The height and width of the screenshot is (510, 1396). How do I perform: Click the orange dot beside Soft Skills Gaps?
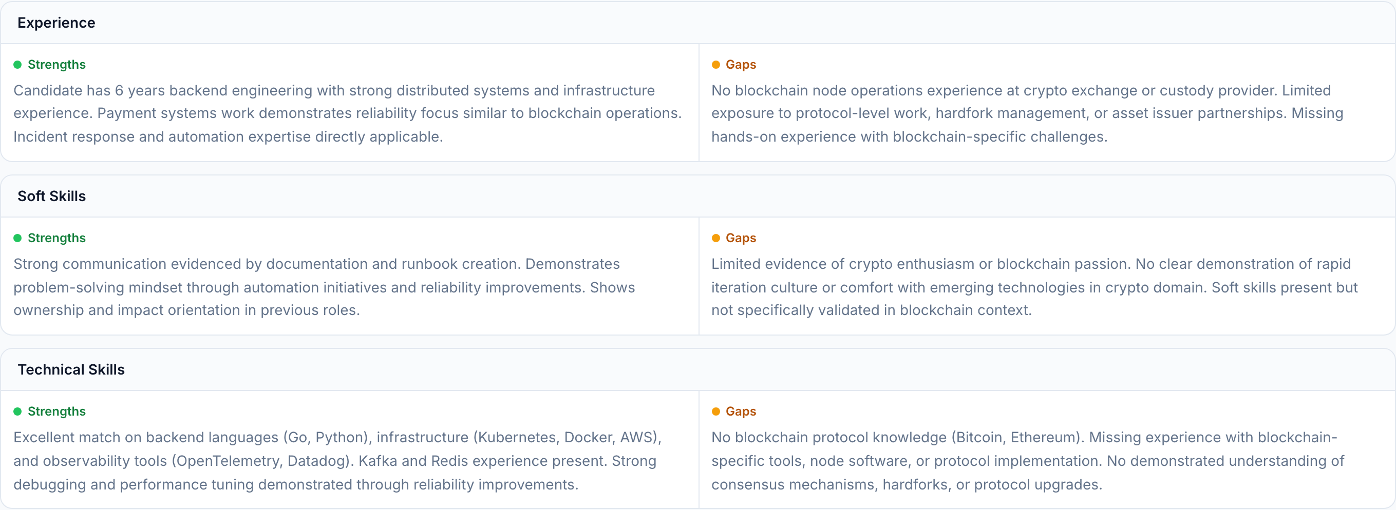point(715,238)
